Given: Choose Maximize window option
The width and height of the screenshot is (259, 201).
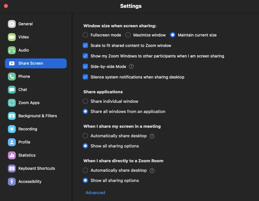Looking at the screenshot, I should tap(128, 35).
